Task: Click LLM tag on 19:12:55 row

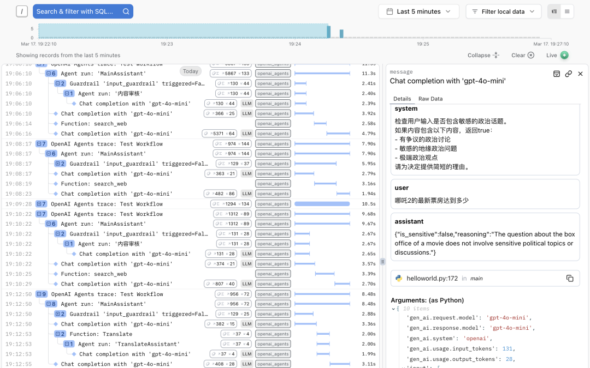Action: click(x=247, y=364)
